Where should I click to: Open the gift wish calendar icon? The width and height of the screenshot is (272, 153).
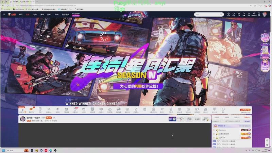coord(180,110)
